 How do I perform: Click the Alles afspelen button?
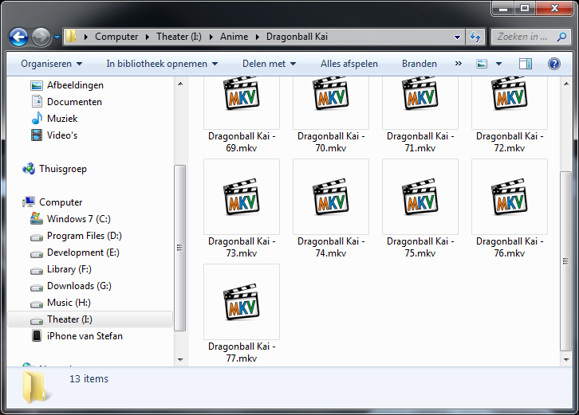pyautogui.click(x=349, y=64)
